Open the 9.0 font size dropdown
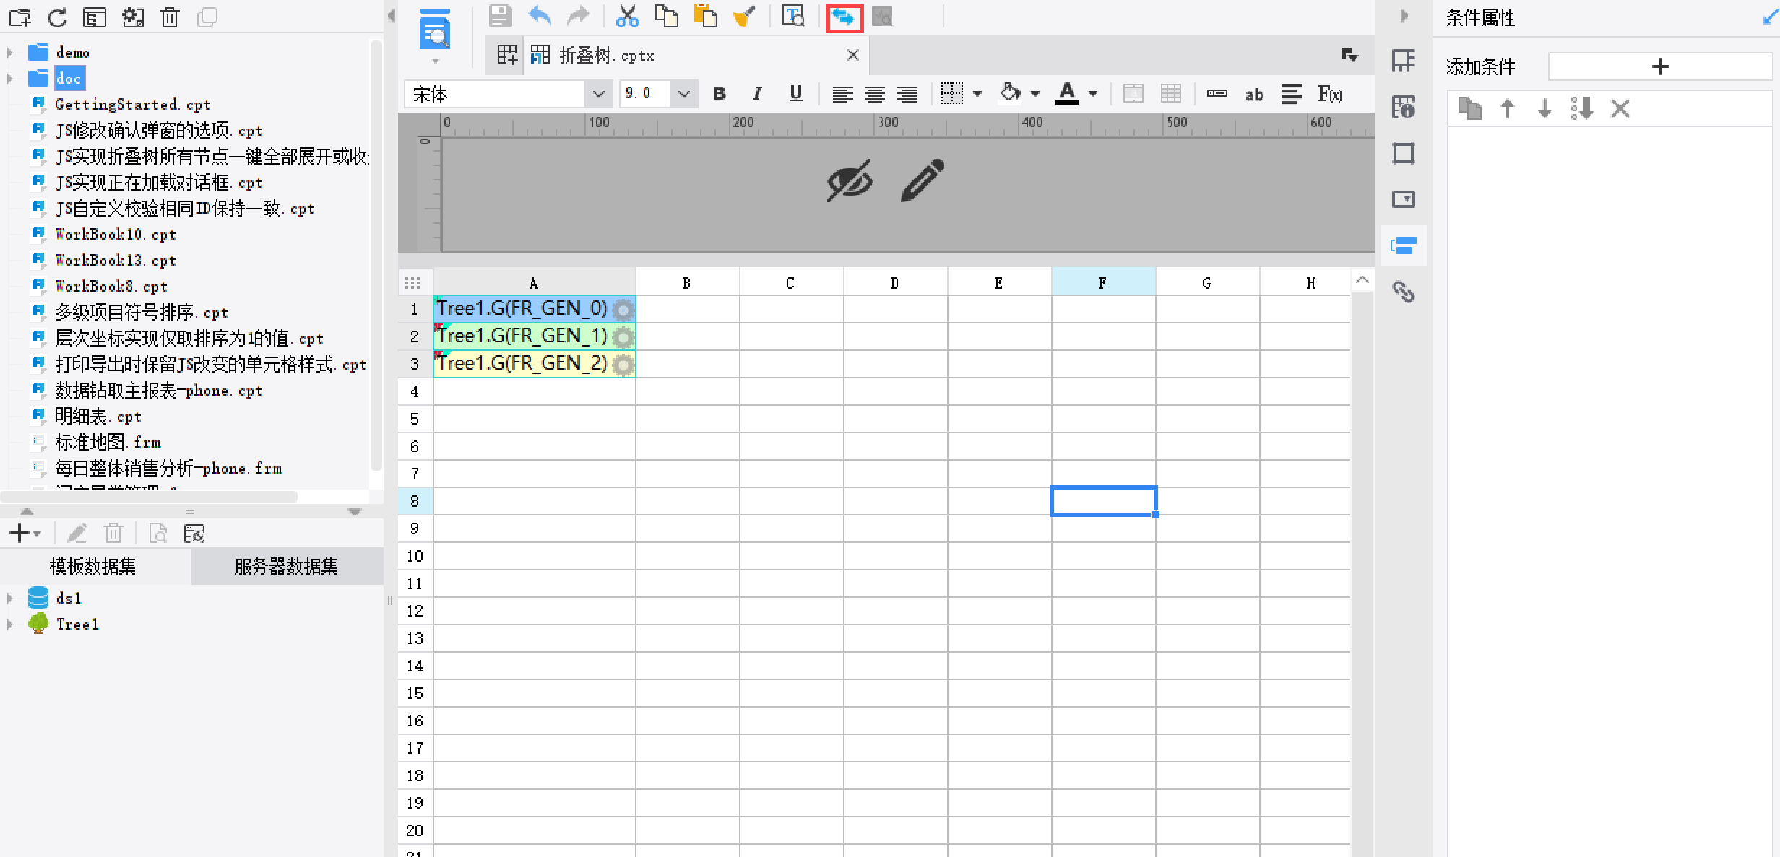The height and width of the screenshot is (857, 1780). tap(683, 94)
